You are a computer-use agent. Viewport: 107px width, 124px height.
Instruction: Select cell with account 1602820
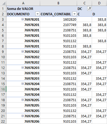58,19
